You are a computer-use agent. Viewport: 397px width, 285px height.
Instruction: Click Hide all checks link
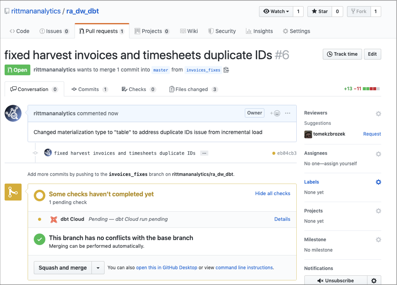click(x=273, y=193)
